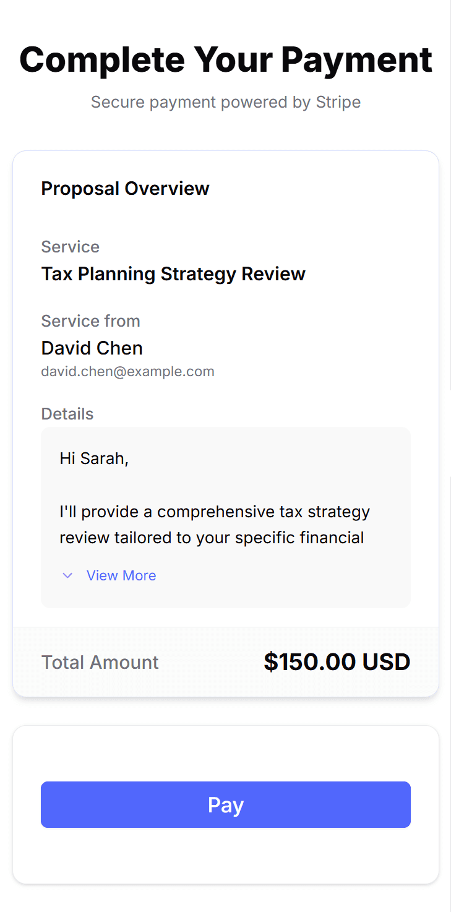Click the provider name David Chen
451x912 pixels.
(x=92, y=348)
